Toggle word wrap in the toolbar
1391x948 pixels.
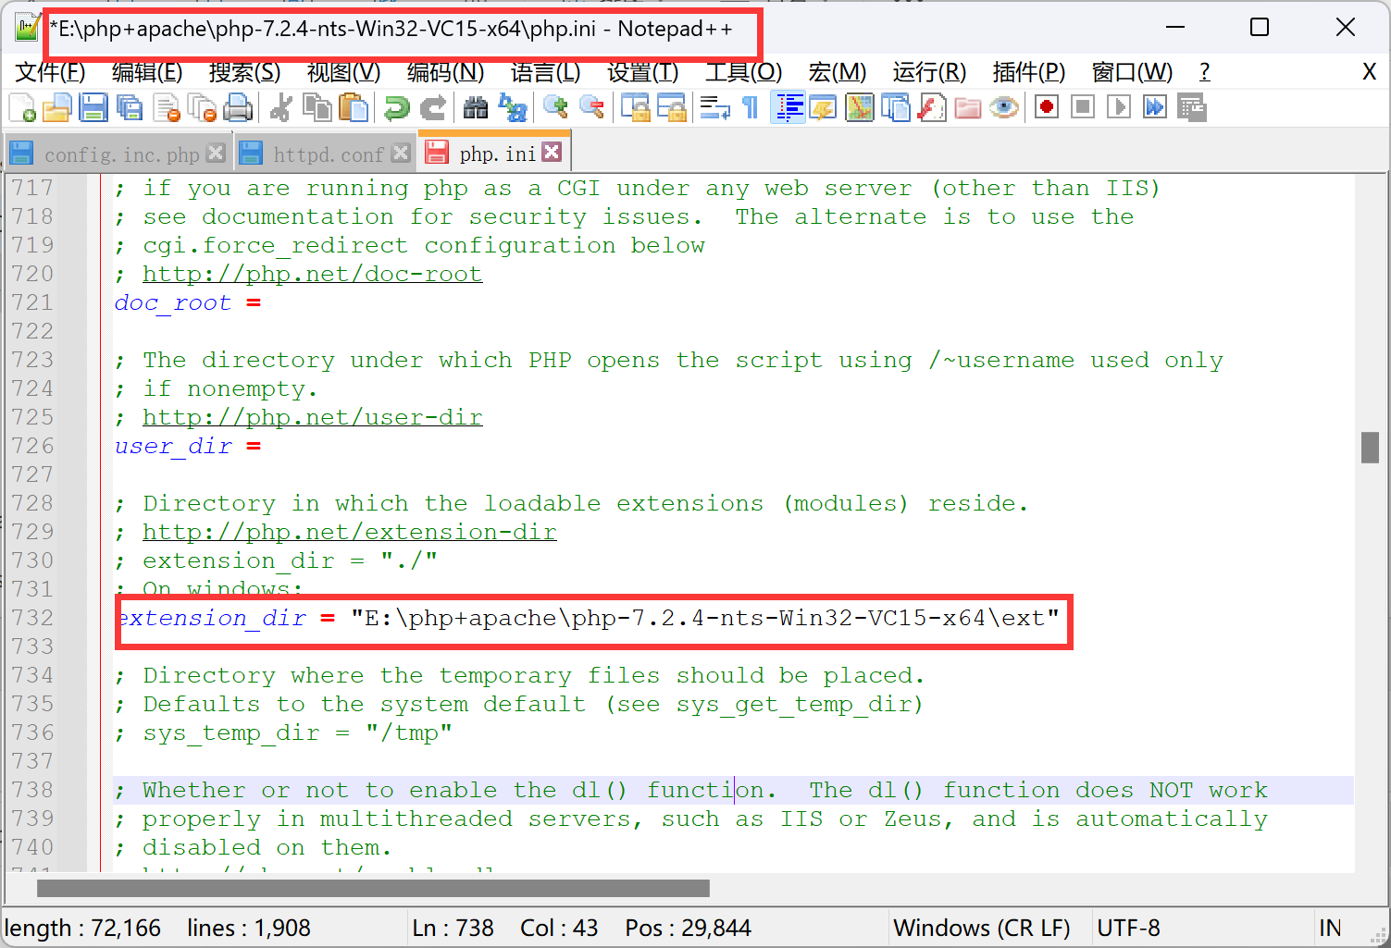[714, 108]
